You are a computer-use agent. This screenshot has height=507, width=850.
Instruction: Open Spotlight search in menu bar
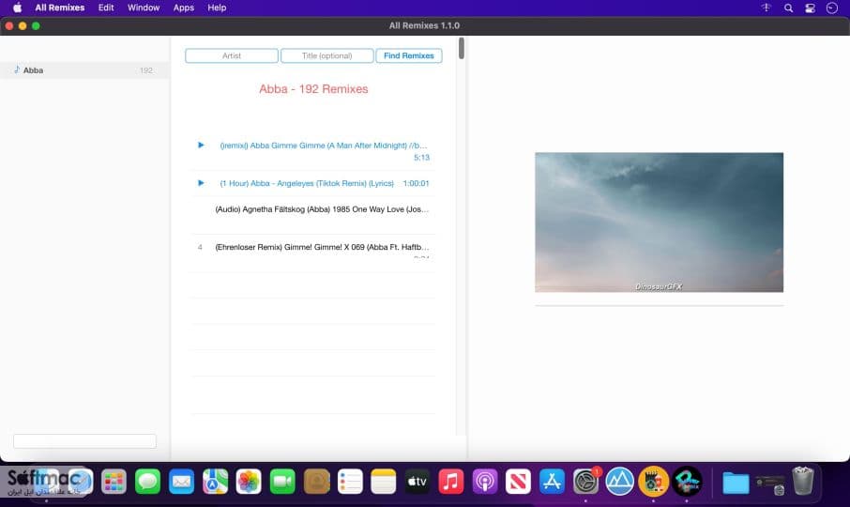788,8
